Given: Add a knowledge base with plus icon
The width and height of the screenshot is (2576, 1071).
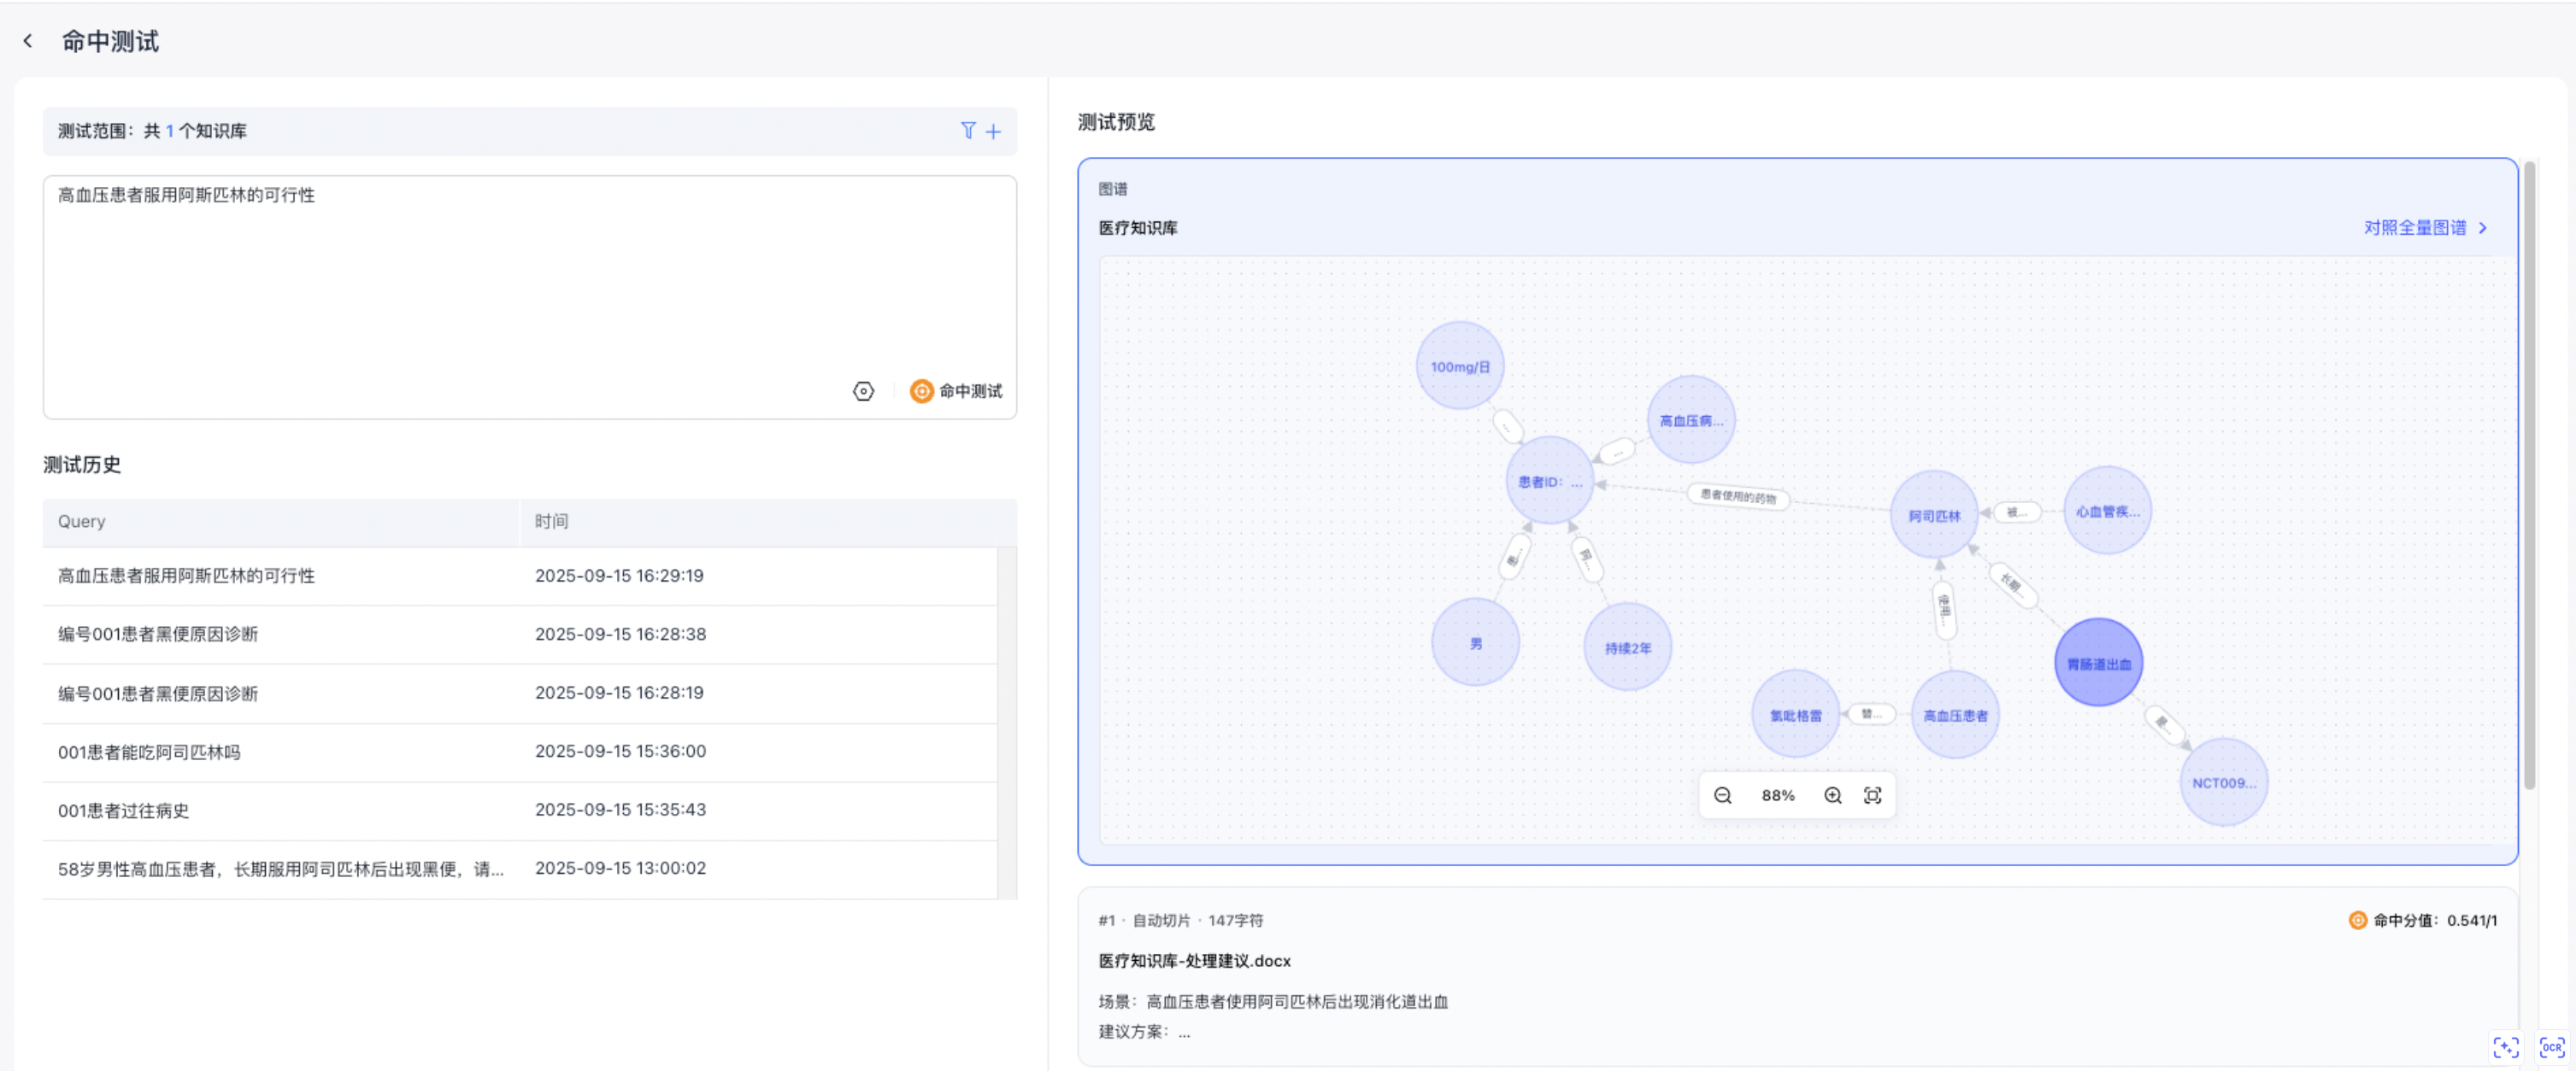Looking at the screenshot, I should pyautogui.click(x=993, y=131).
